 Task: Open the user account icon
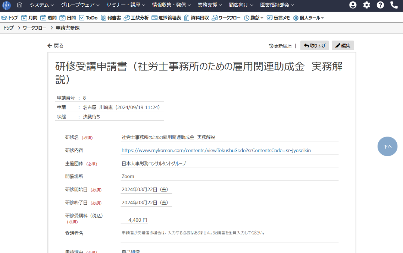click(353, 5)
